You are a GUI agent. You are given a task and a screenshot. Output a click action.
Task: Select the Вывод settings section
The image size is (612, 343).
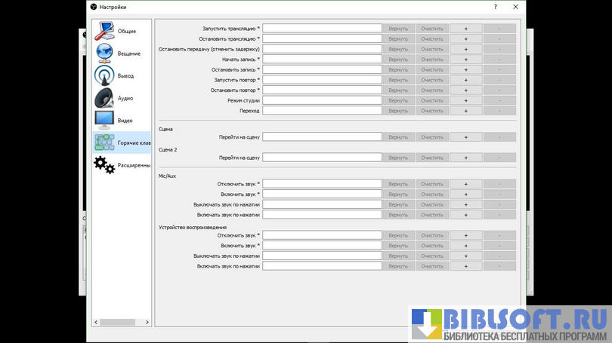tap(121, 76)
